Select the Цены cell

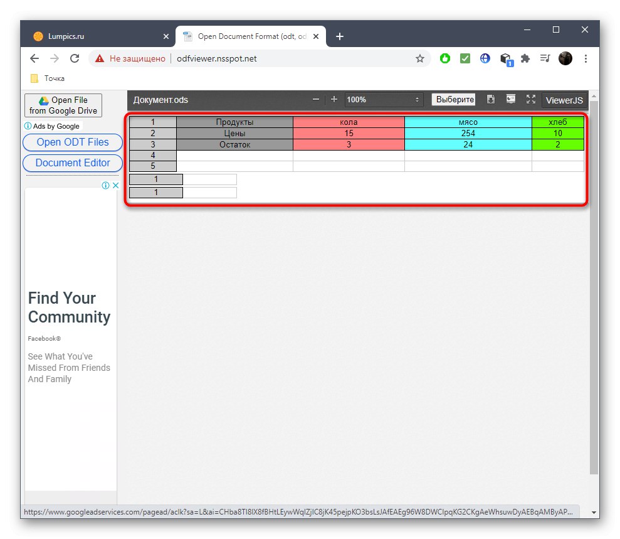pos(234,134)
